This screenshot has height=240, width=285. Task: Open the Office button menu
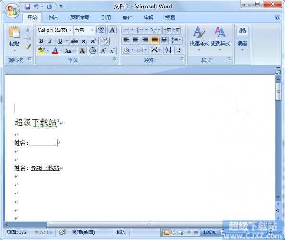[12, 10]
